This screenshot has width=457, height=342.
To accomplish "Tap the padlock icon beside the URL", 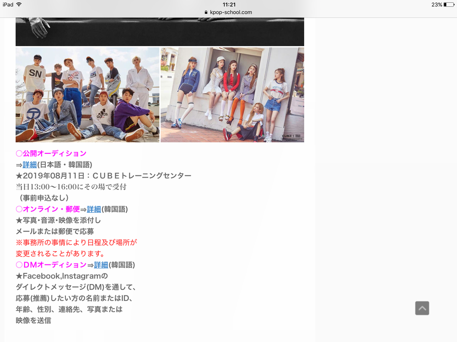I will (x=206, y=12).
